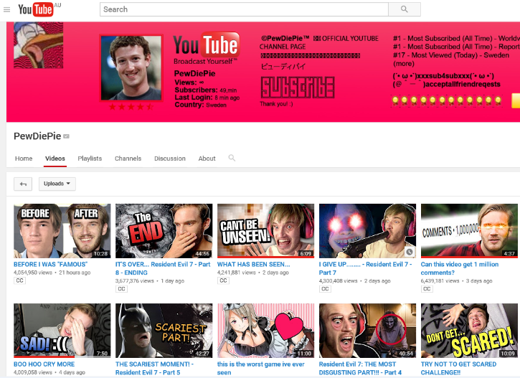Screen dimensions: 520x378
Task: Open the Uploads dropdown
Action: pyautogui.click(x=57, y=184)
